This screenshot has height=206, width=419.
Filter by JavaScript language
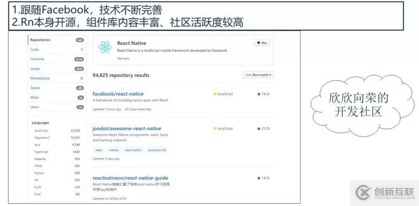(57, 130)
